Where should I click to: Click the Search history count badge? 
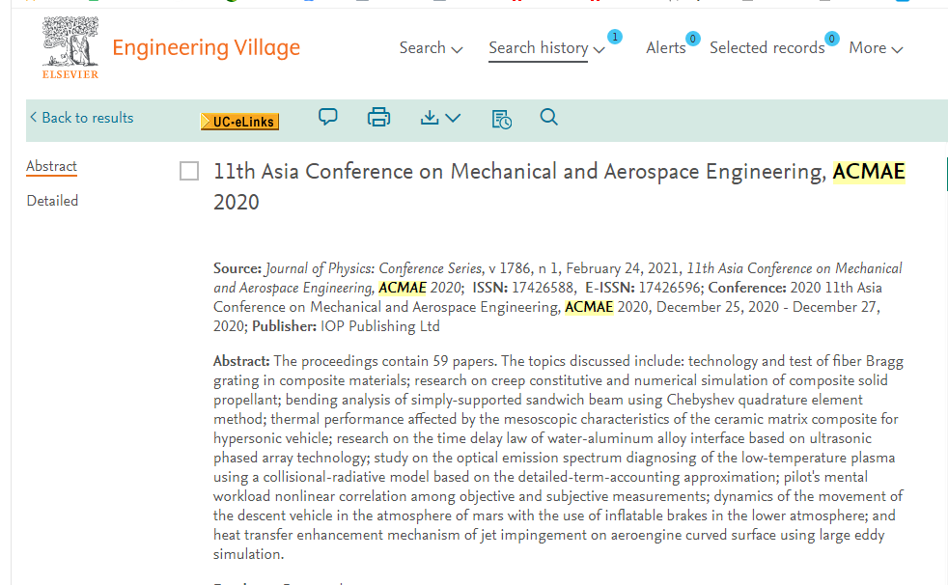[614, 37]
